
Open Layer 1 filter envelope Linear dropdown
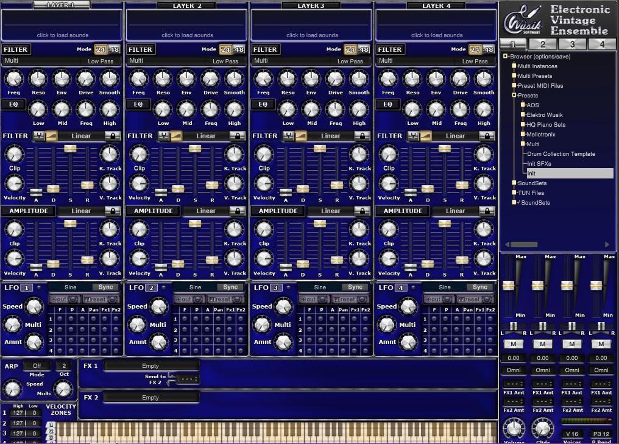click(x=81, y=136)
